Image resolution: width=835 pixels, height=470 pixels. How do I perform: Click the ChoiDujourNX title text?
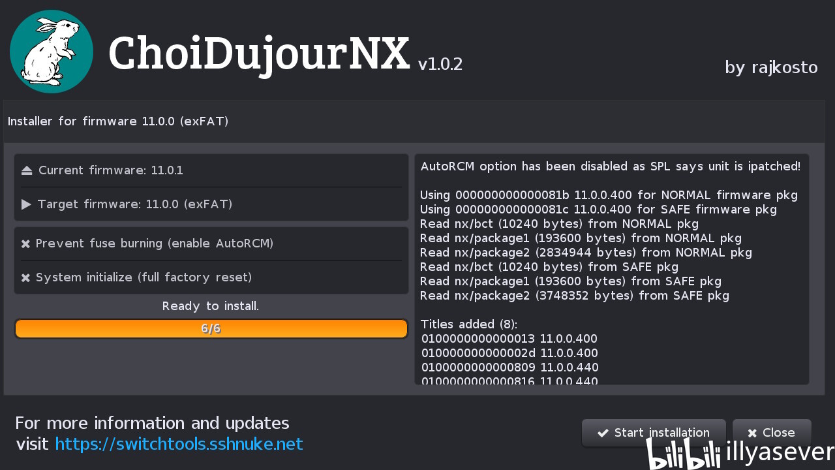point(259,54)
